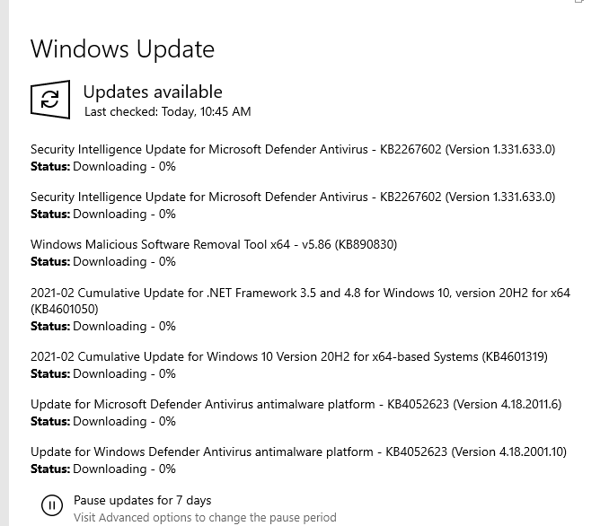Open "Visit Advanced options" pause period text
The width and height of the screenshot is (609, 526).
point(205,517)
